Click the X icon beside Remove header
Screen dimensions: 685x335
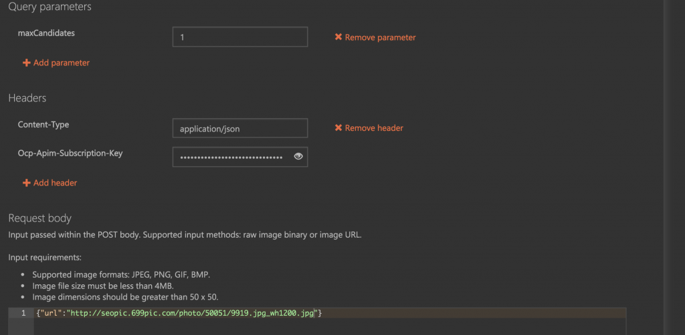click(x=338, y=128)
